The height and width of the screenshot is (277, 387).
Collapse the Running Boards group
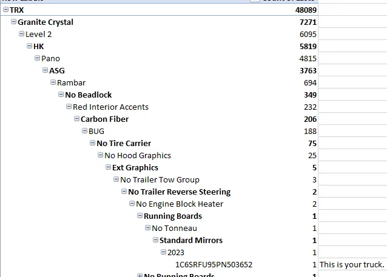pyautogui.click(x=140, y=216)
